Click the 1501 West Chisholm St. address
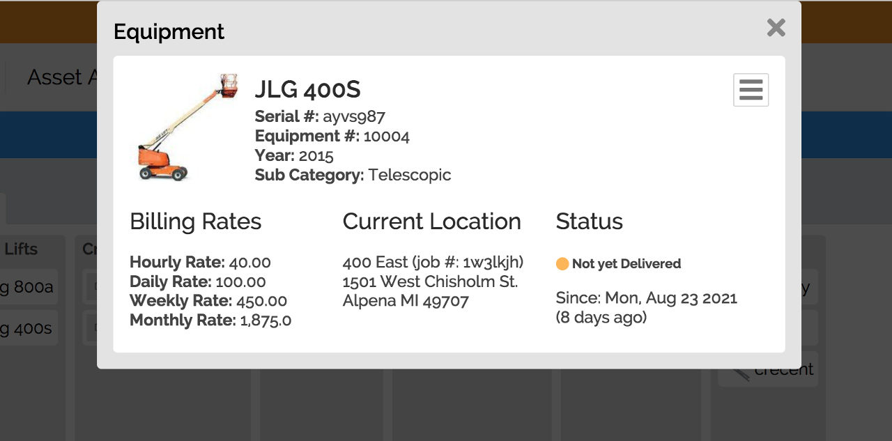Viewport: 892px width, 441px height. point(430,281)
